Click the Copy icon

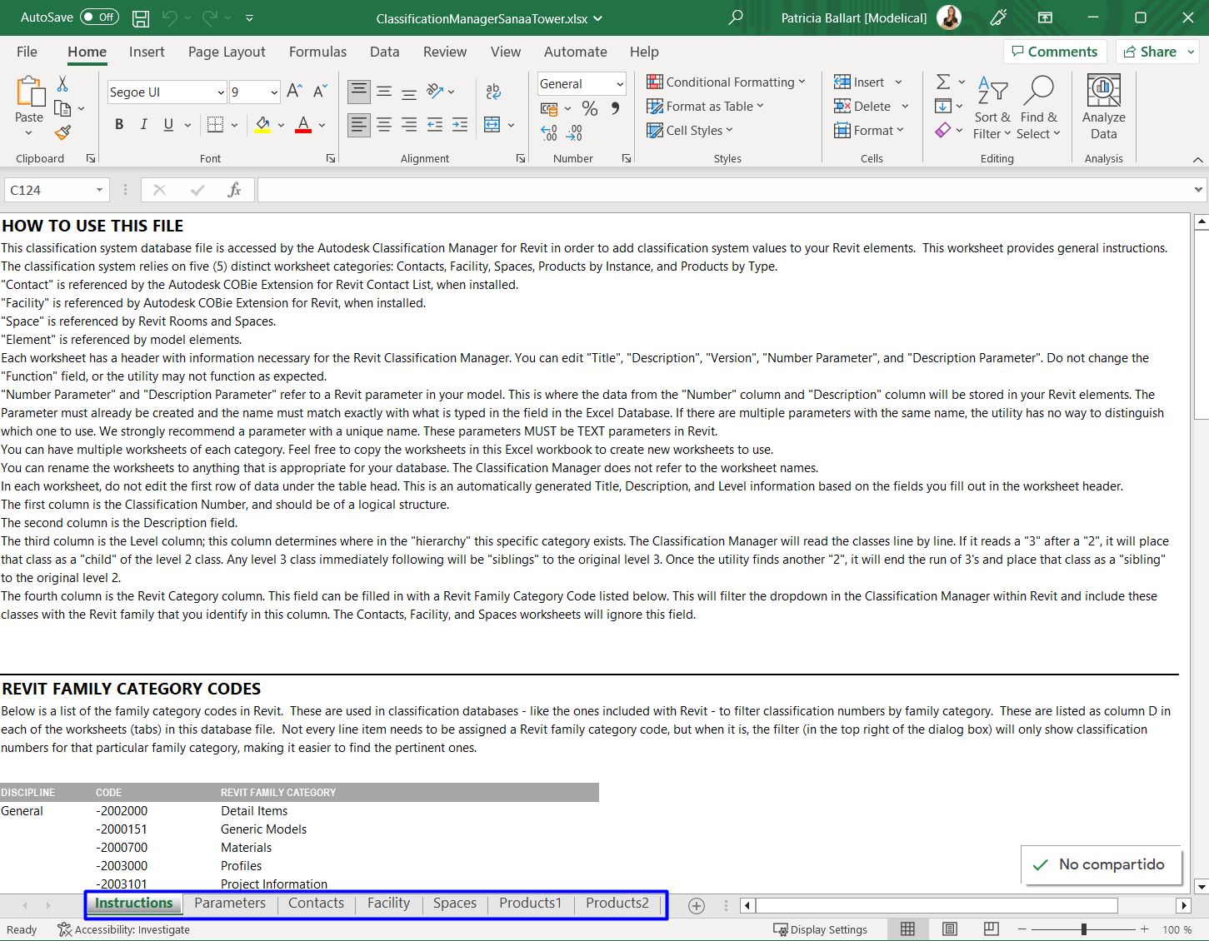[62, 108]
